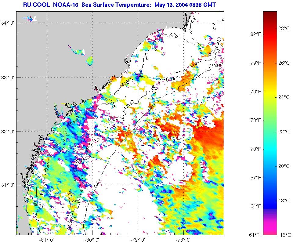Click the 'RU COOL' text in the title

[x=36, y=5]
